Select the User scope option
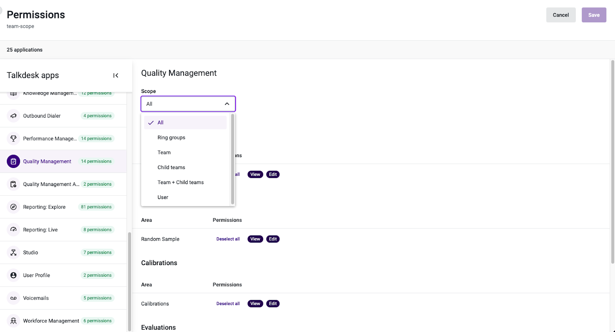The width and height of the screenshot is (615, 332). click(185, 198)
